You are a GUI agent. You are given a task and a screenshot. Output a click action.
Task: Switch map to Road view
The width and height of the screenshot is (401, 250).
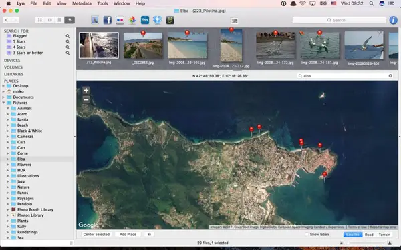click(369, 235)
